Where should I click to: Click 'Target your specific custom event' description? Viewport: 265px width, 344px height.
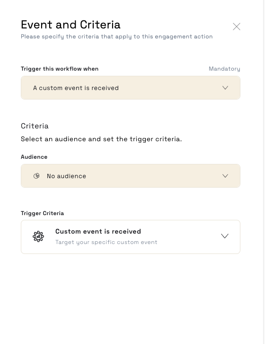pyautogui.click(x=106, y=242)
